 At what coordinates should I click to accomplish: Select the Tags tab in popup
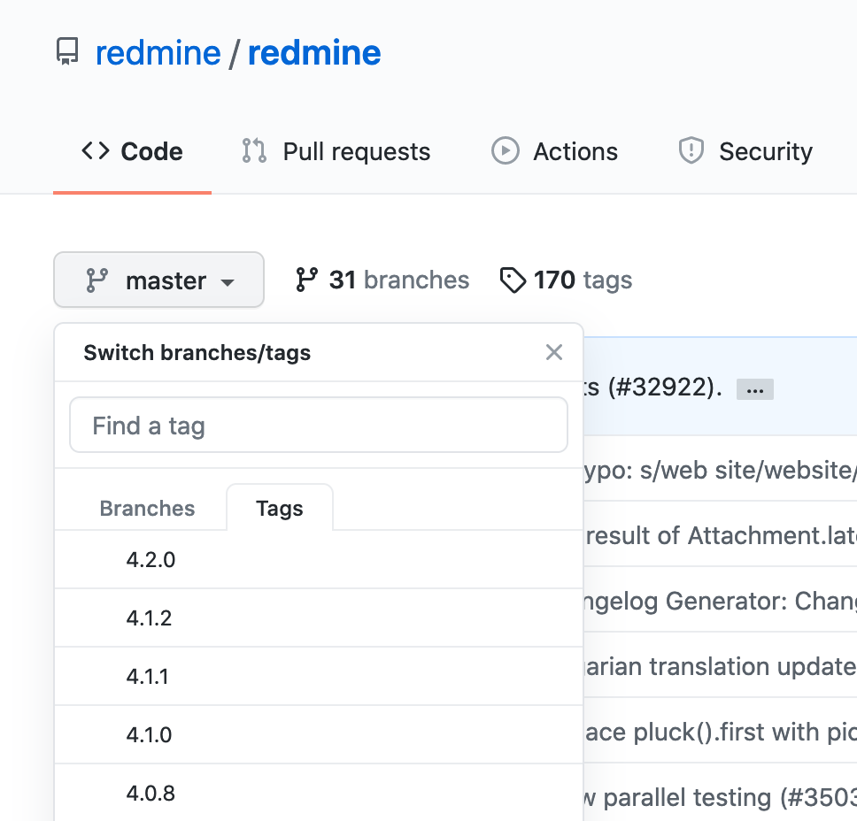[279, 508]
